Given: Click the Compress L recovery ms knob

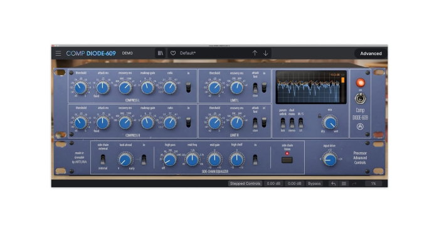Looking at the screenshot, I should pyautogui.click(x=125, y=88).
